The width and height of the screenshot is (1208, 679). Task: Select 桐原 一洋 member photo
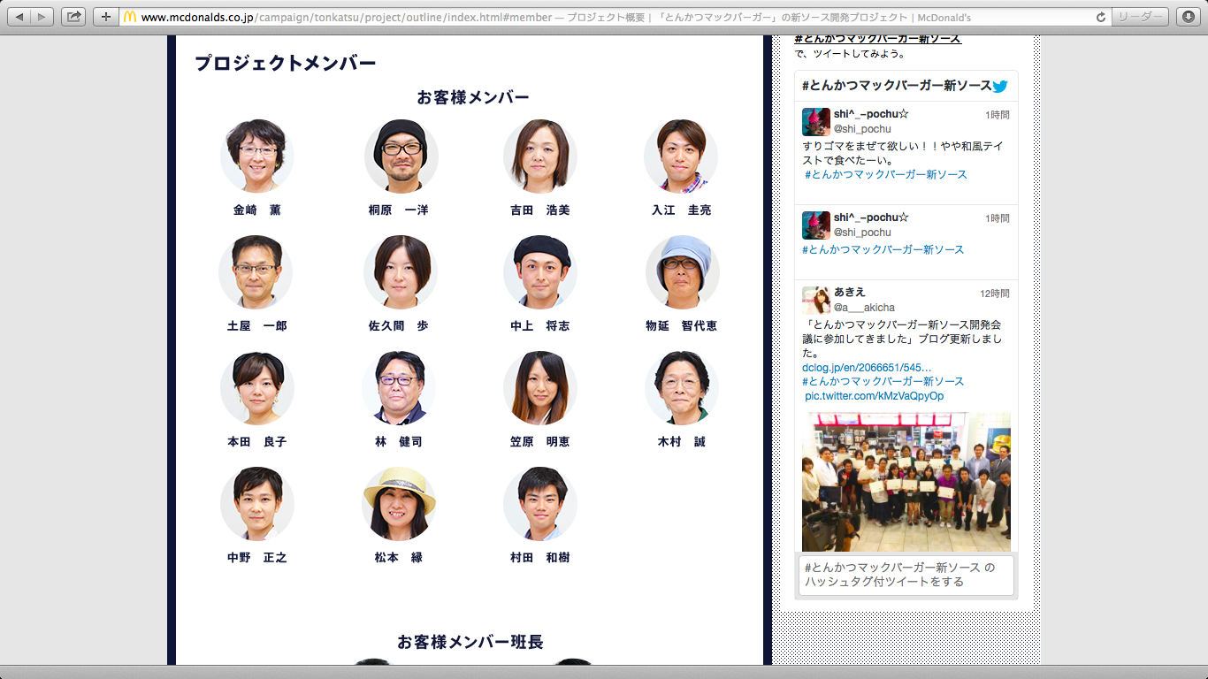pos(401,156)
